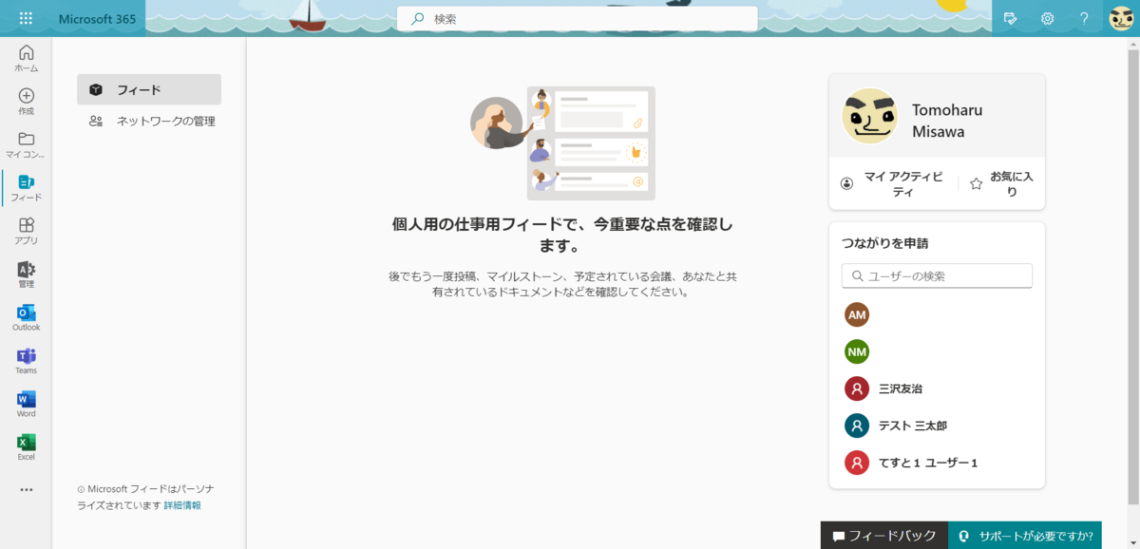Open My Content folder icon
Image resolution: width=1140 pixels, height=549 pixels.
(x=27, y=144)
